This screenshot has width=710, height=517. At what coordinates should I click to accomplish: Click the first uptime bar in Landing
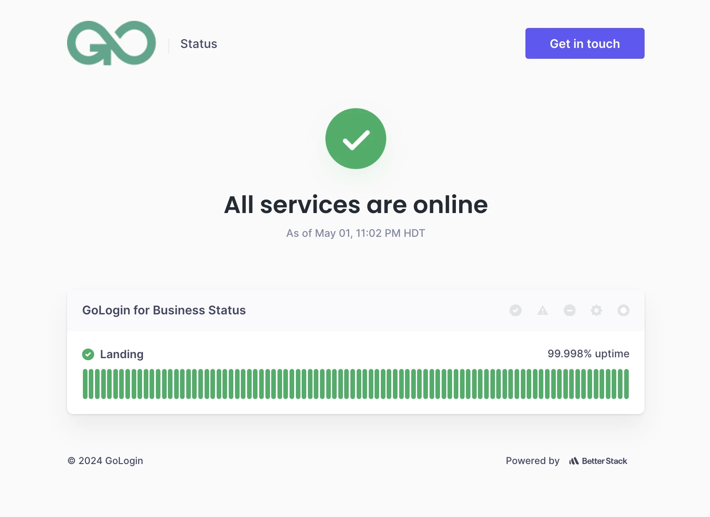tap(85, 384)
